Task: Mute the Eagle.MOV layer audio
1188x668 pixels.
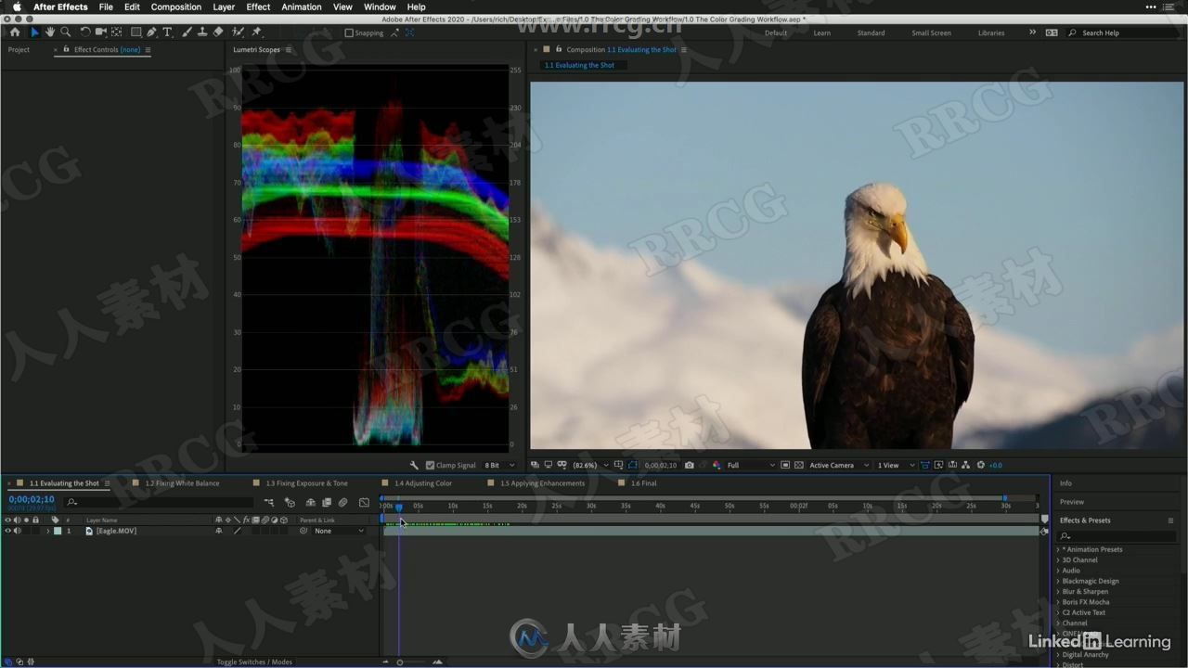Action: pos(17,531)
